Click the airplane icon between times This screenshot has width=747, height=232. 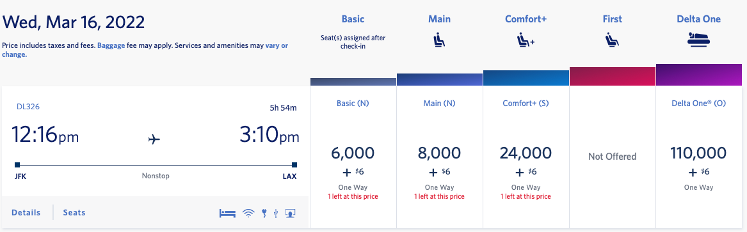click(154, 139)
